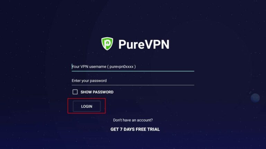Click the PureVPN wordmark text
The image size is (266, 149).
(x=144, y=44)
